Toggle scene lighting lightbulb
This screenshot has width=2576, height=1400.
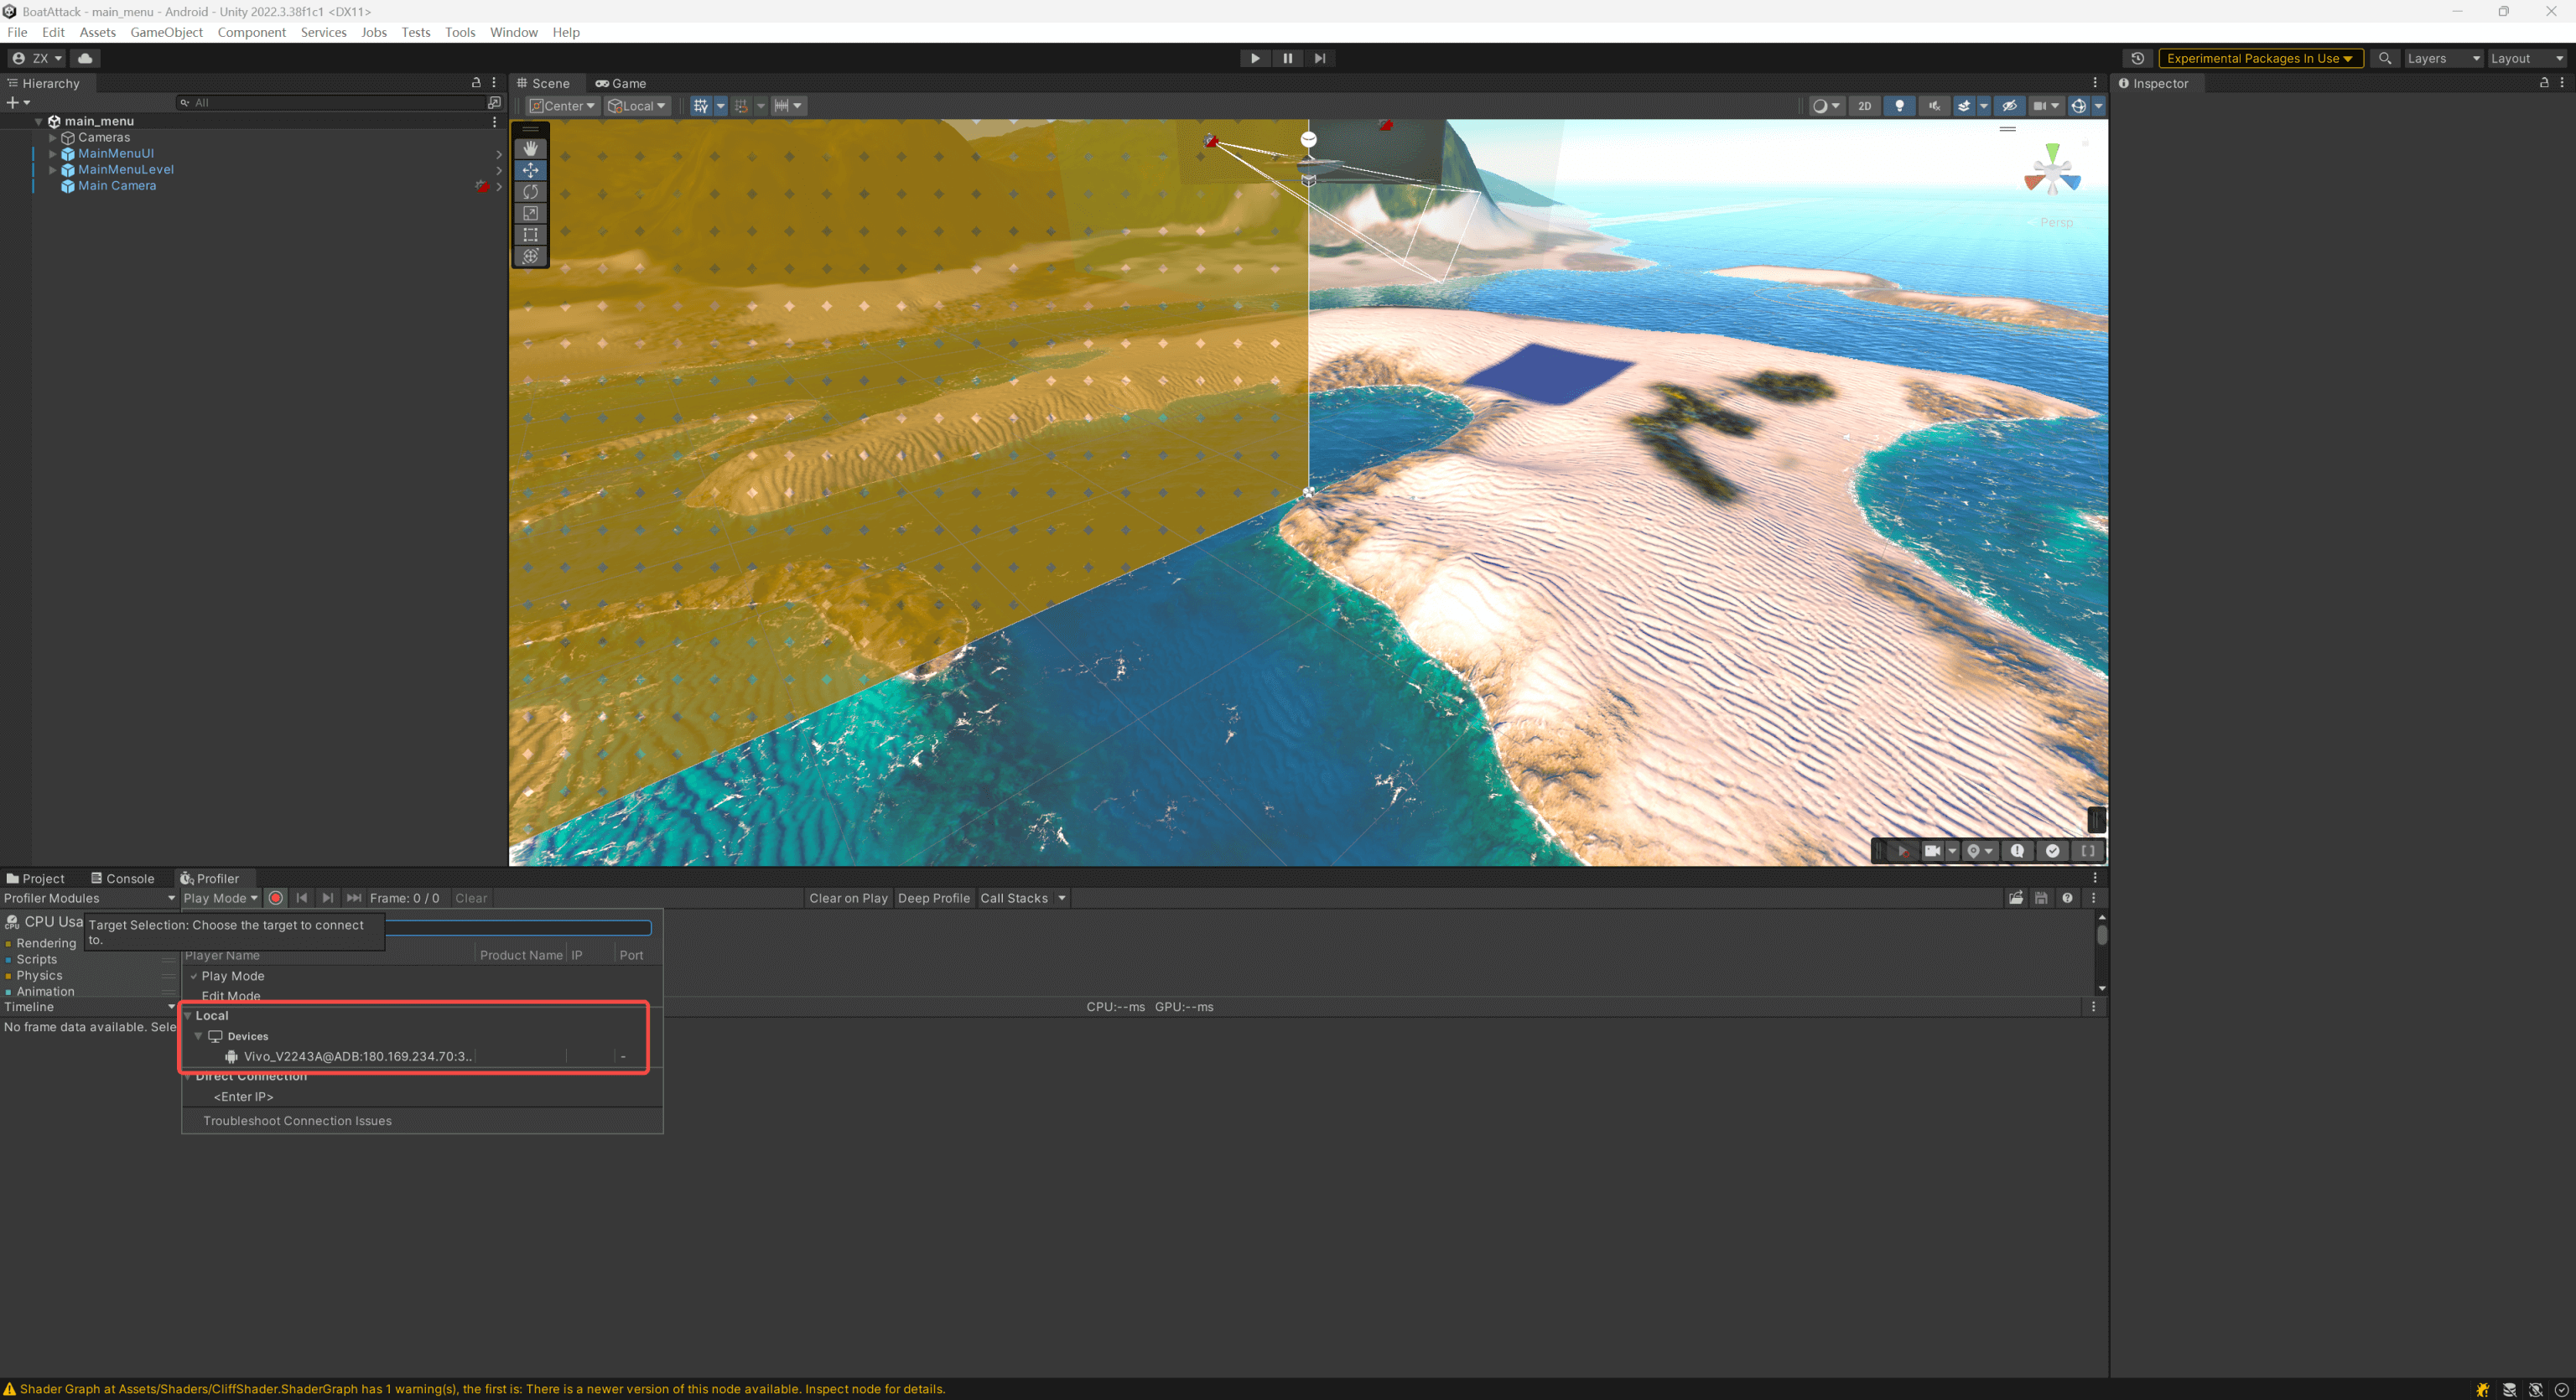[1899, 106]
